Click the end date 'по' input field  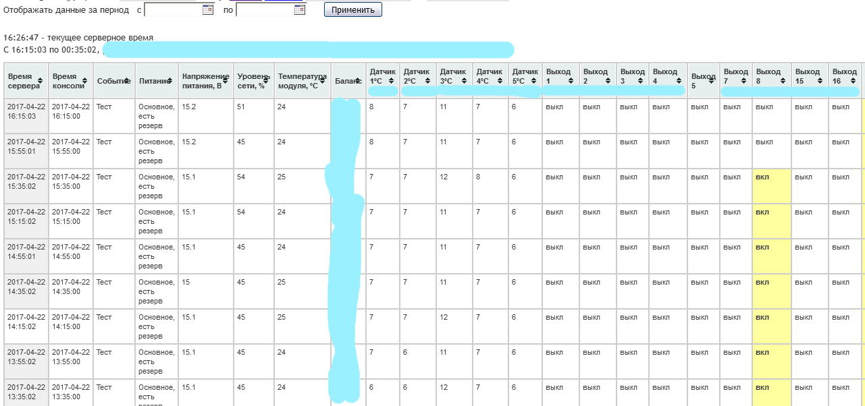[x=264, y=10]
